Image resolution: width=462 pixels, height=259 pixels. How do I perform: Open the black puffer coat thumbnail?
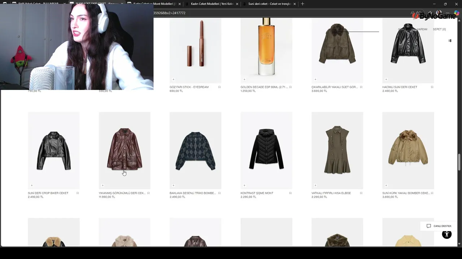coord(266,150)
